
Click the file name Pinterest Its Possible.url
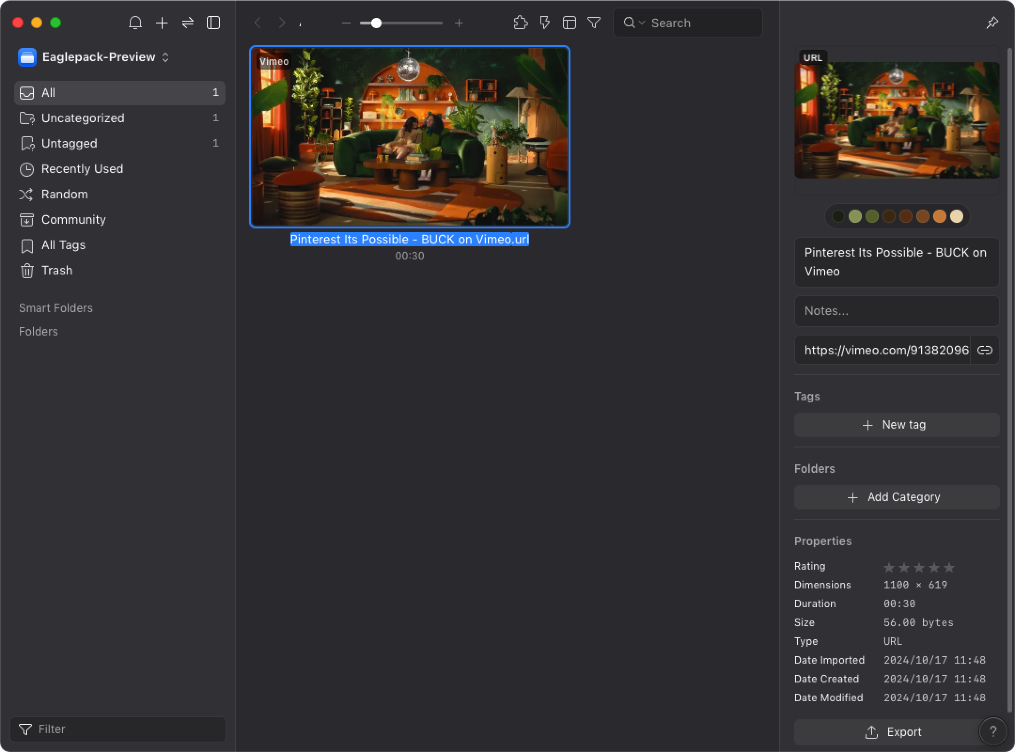coord(409,239)
